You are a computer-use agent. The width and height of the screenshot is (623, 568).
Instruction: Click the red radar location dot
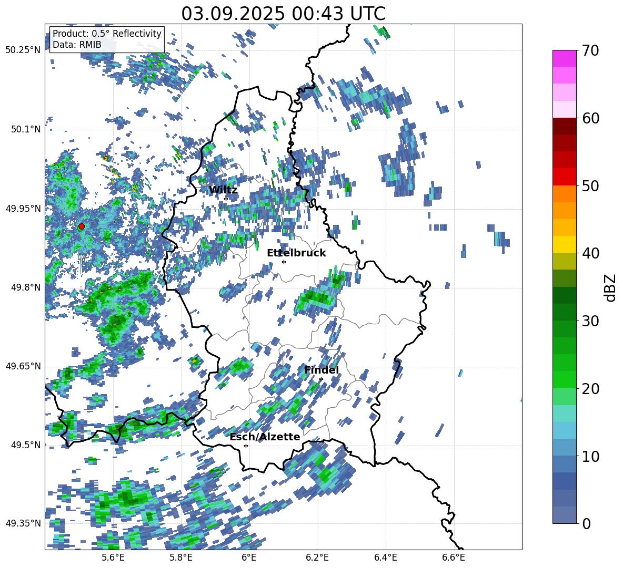point(82,226)
